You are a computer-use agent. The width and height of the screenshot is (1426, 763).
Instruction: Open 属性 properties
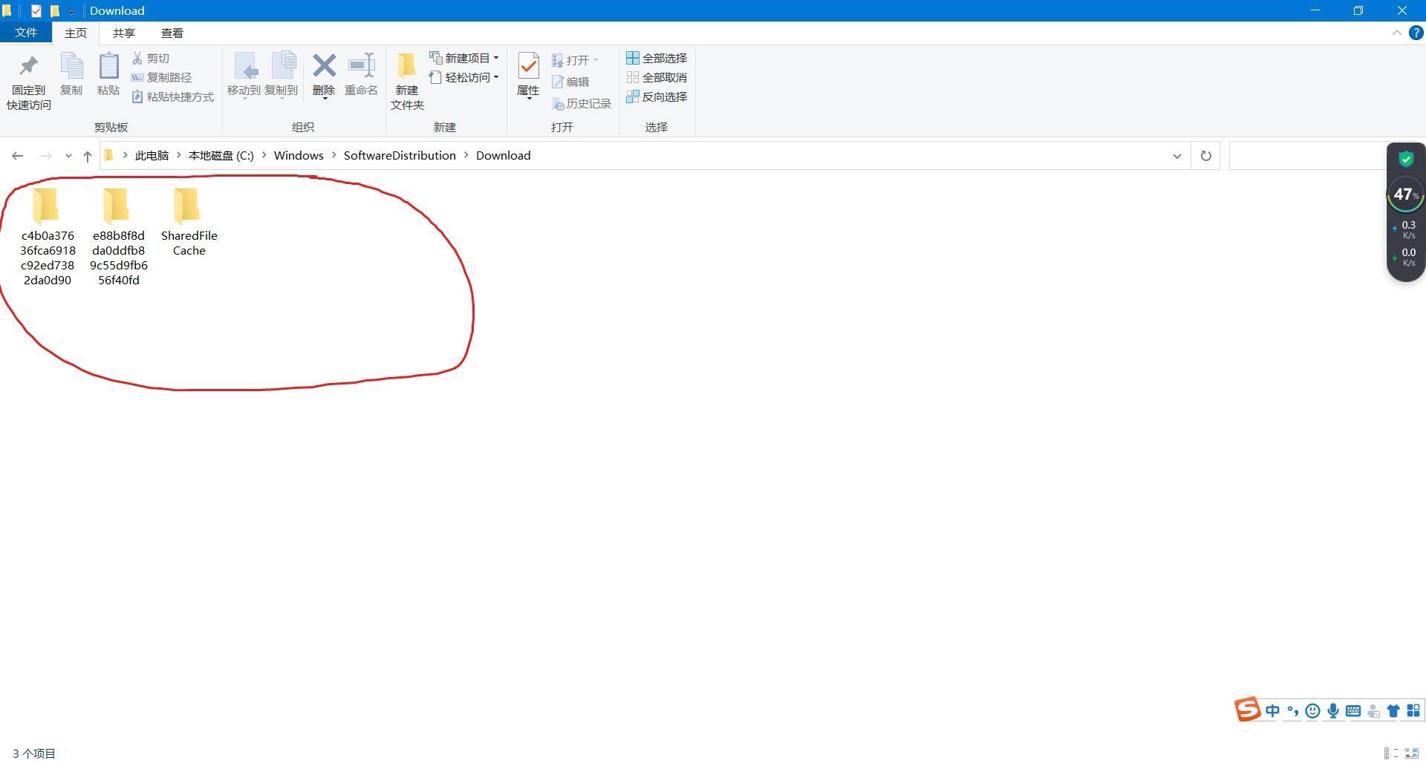[x=528, y=74]
